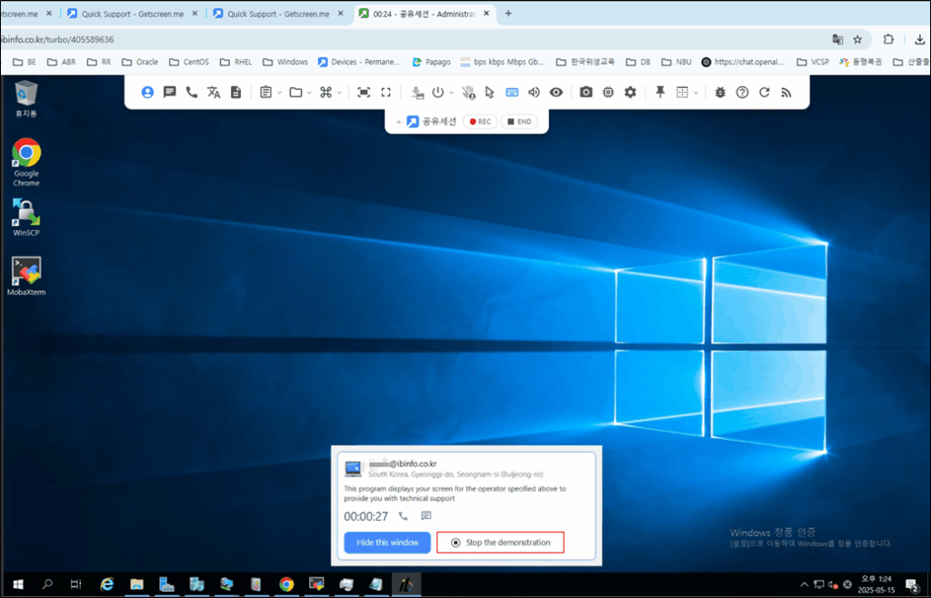The height and width of the screenshot is (598, 931).
Task: Switch to the 00:24 shared session tab
Action: (x=425, y=14)
